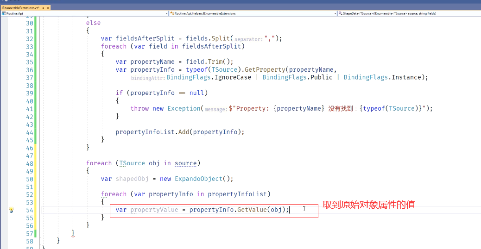481x249 pixels.
Task: Click the foreach keyword on line 33
Action: [x=114, y=46]
